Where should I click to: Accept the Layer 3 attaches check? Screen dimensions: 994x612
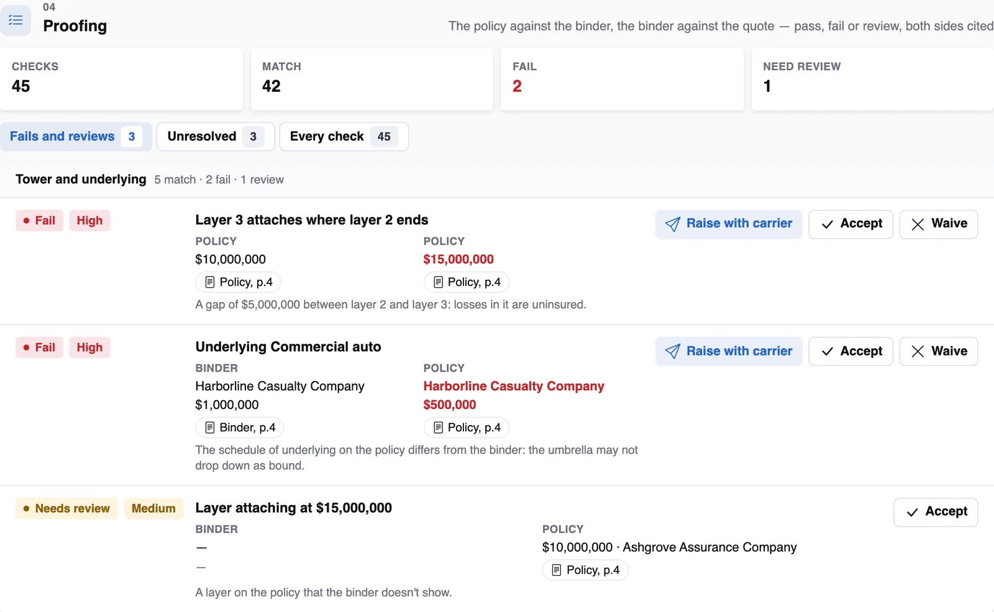(850, 224)
